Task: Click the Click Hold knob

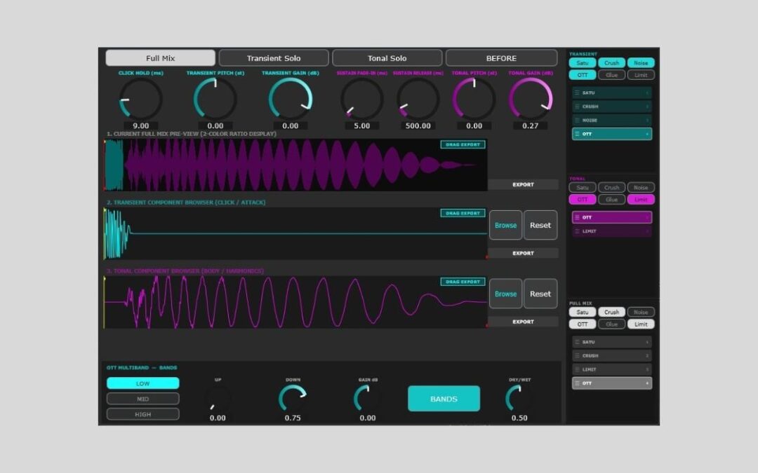Action: (x=140, y=99)
